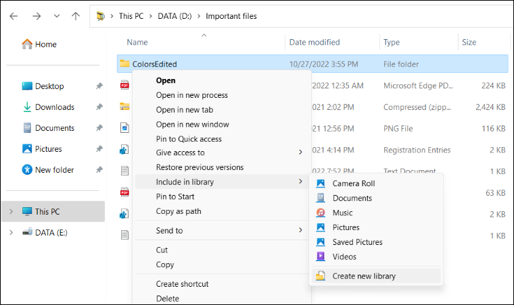Choose Pin to Quick access
514x305 pixels.
(x=189, y=139)
